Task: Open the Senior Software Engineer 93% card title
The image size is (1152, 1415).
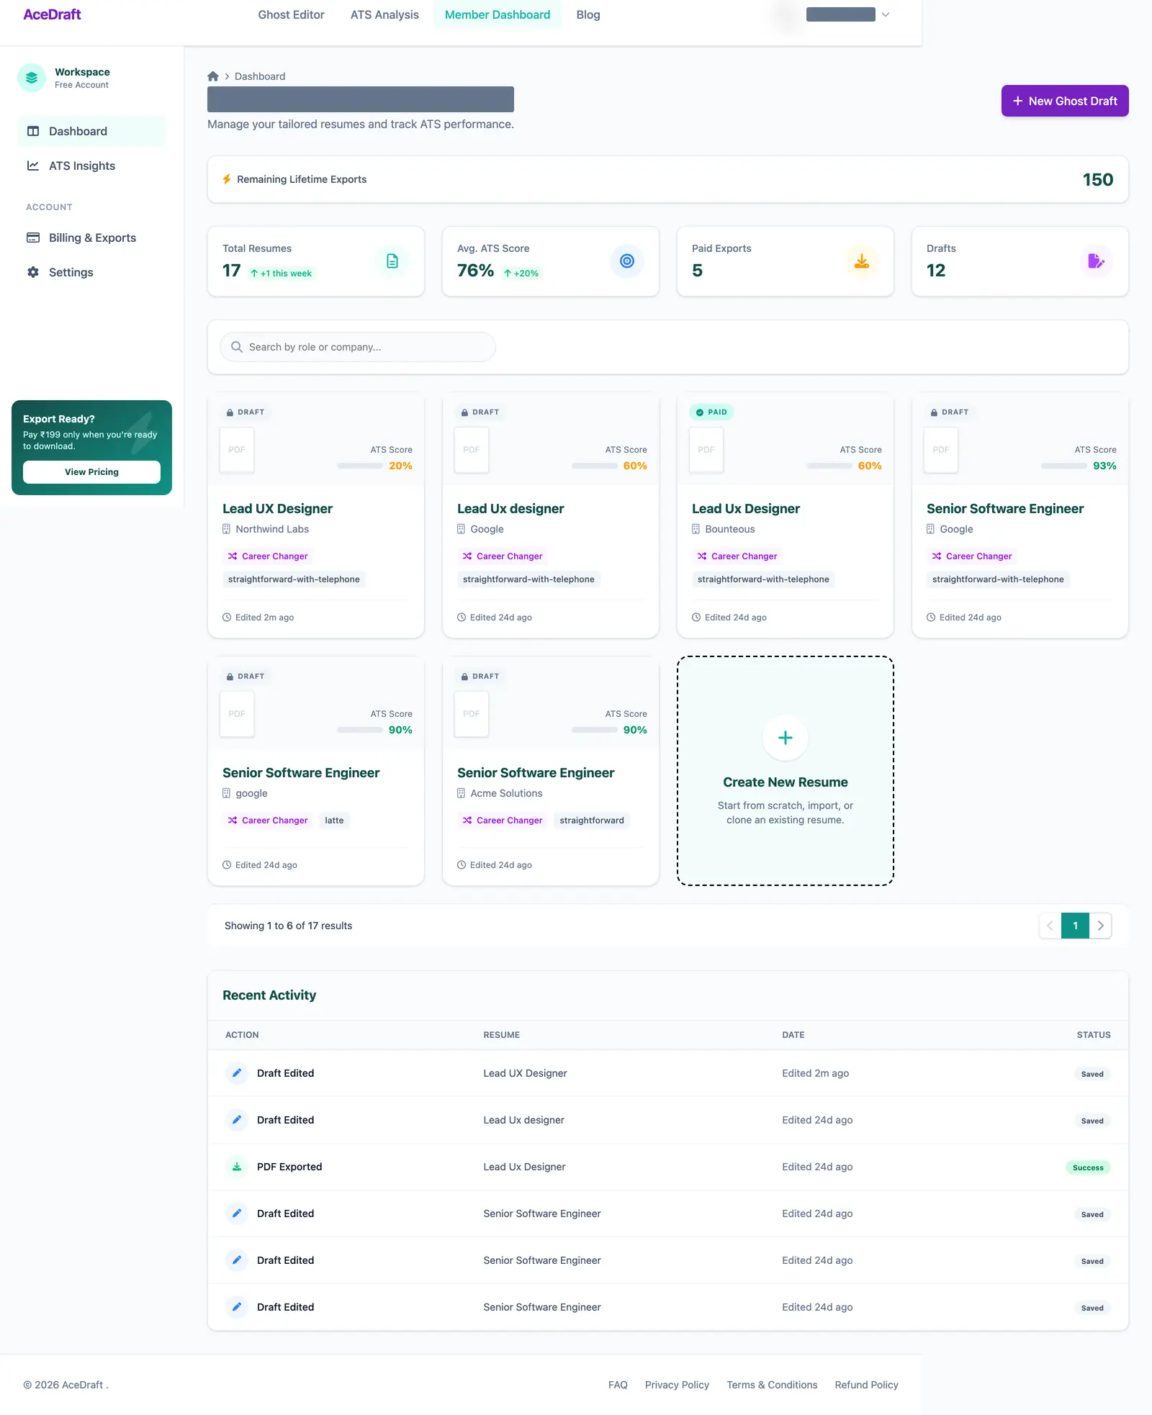Action: coord(1005,509)
